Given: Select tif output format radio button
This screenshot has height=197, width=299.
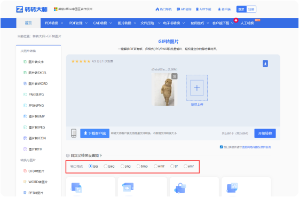Looking at the screenshot, I should click(x=172, y=166).
